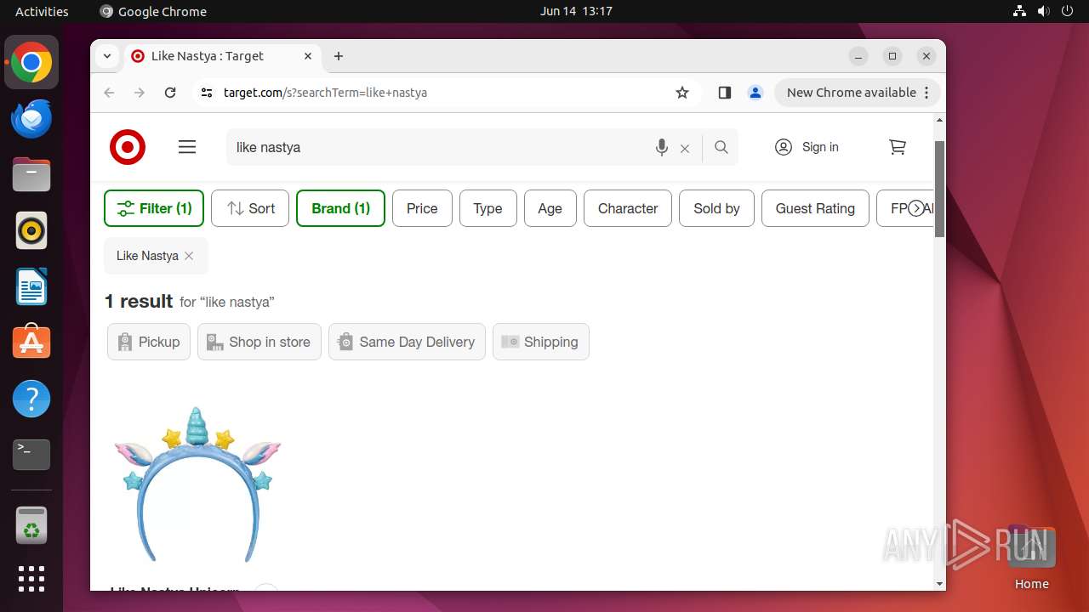Open the hamburger main menu

187,147
